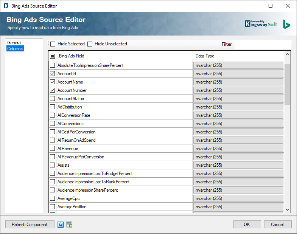297x234 pixels.
Task: Click the Cancel button
Action: coord(278,225)
